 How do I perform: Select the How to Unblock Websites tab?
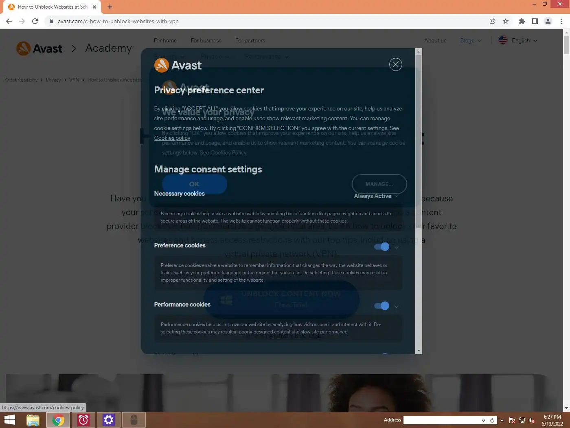coord(52,7)
